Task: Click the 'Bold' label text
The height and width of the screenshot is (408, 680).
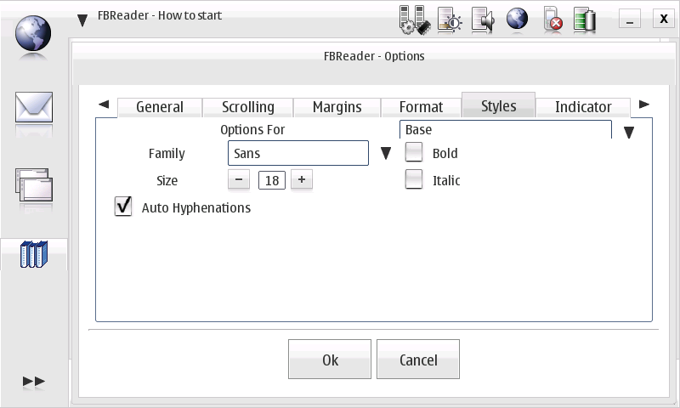Action: pos(445,154)
